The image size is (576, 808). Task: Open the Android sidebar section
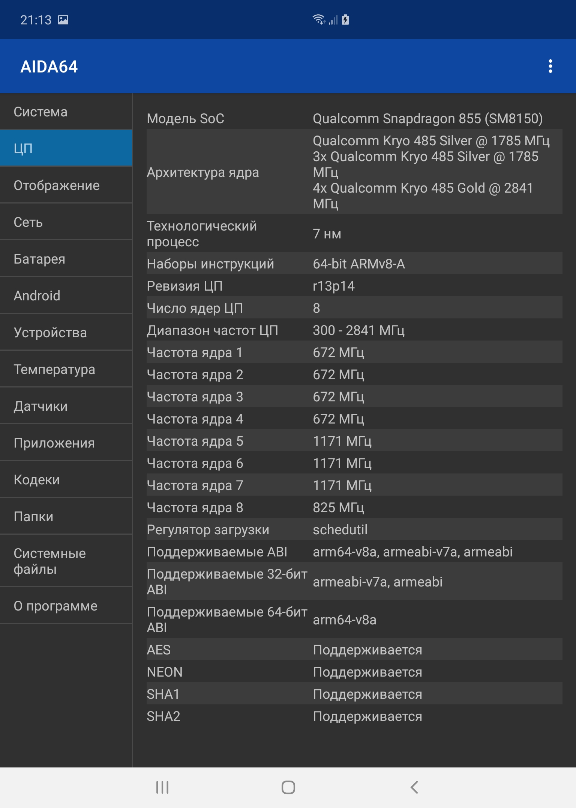point(66,295)
